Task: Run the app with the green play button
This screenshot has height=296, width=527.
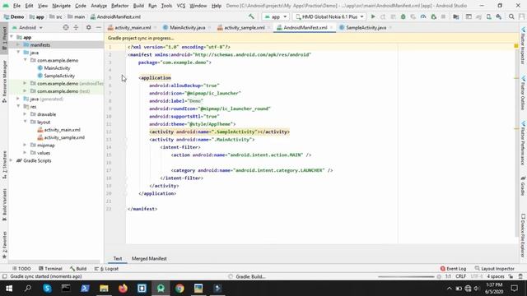Action: 373,16
